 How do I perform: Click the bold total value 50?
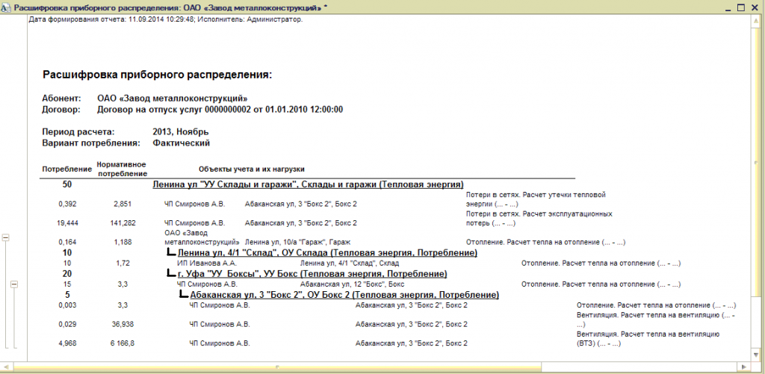click(67, 184)
